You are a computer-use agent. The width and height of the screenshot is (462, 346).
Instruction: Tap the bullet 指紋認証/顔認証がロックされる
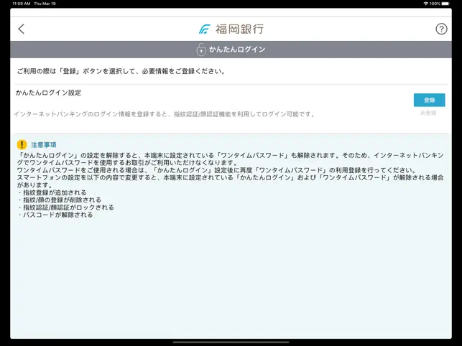point(65,207)
